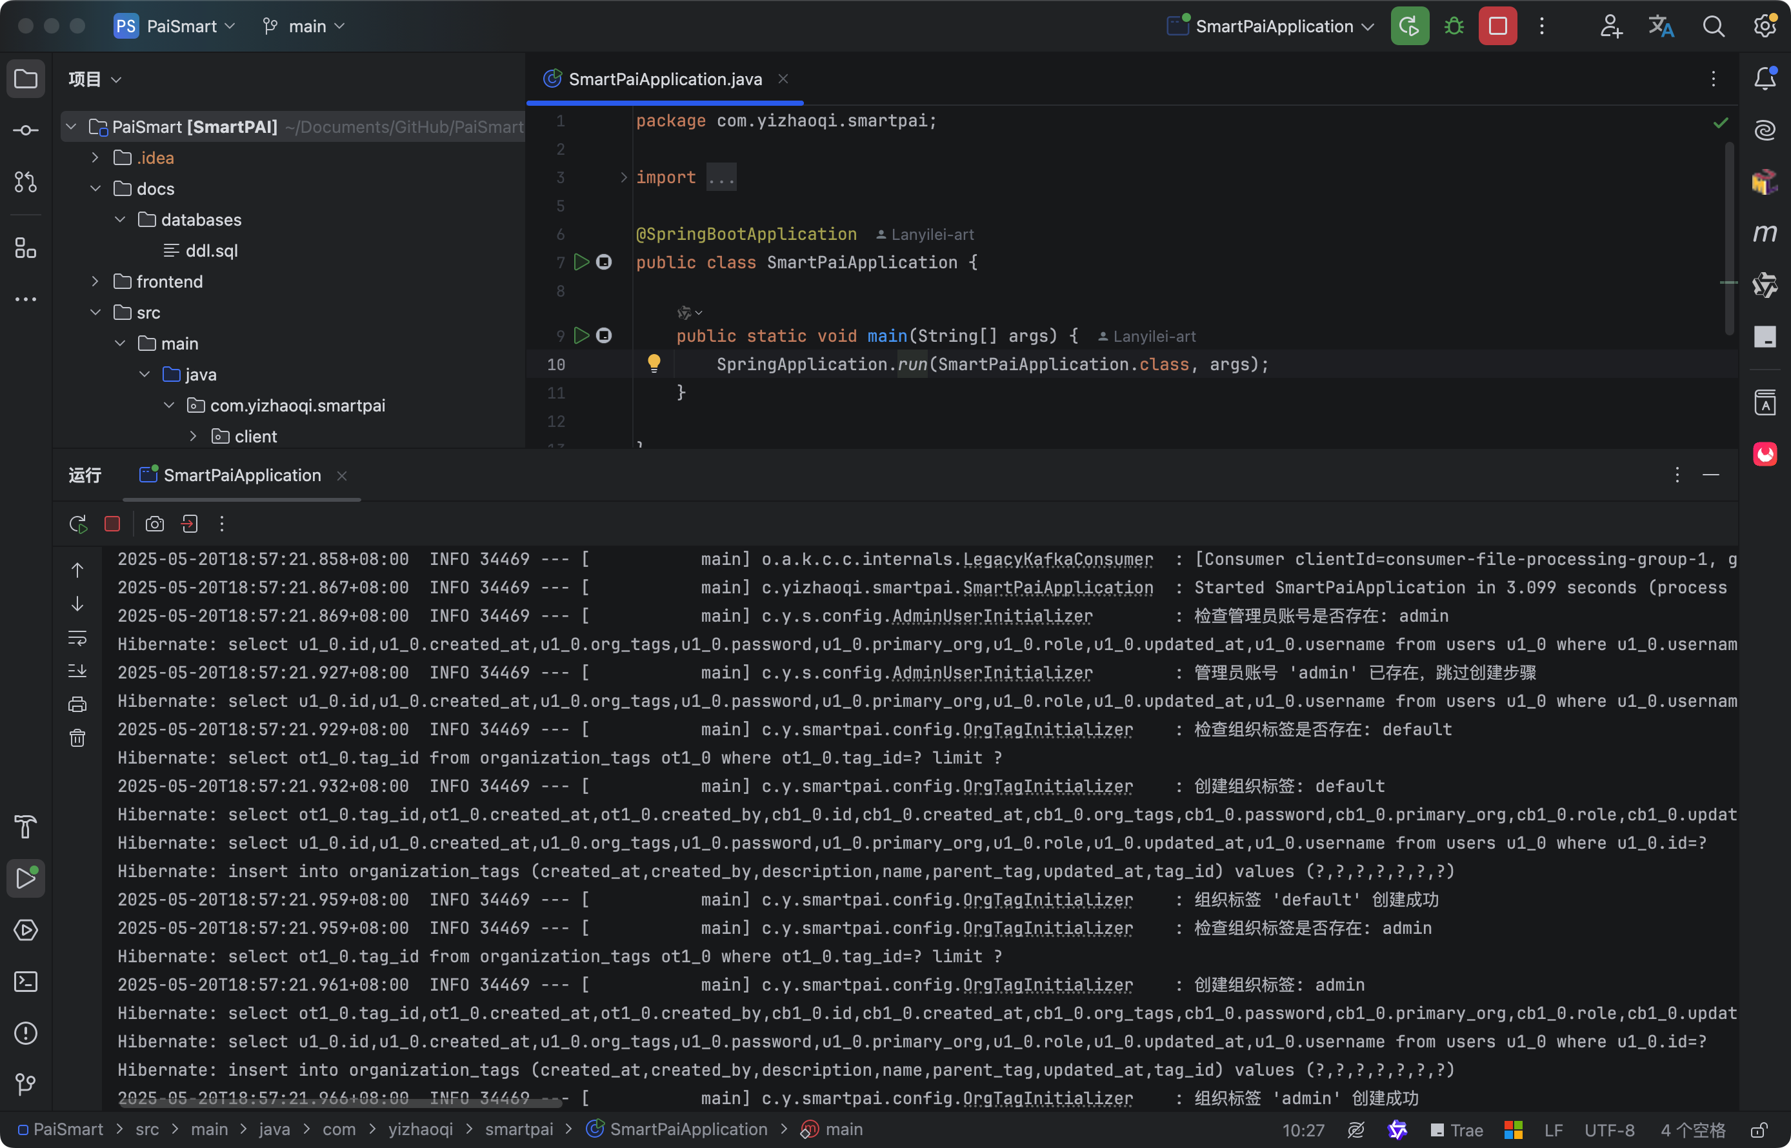Collapse the docs folder in project tree
This screenshot has width=1791, height=1148.
coord(95,188)
